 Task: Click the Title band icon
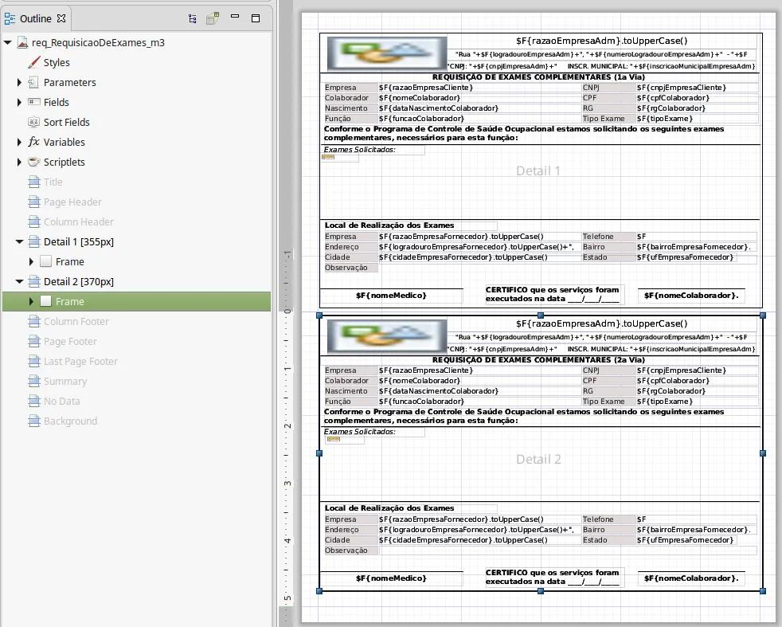(x=34, y=182)
